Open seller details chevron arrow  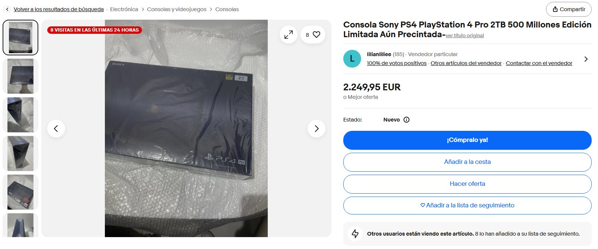click(x=586, y=59)
